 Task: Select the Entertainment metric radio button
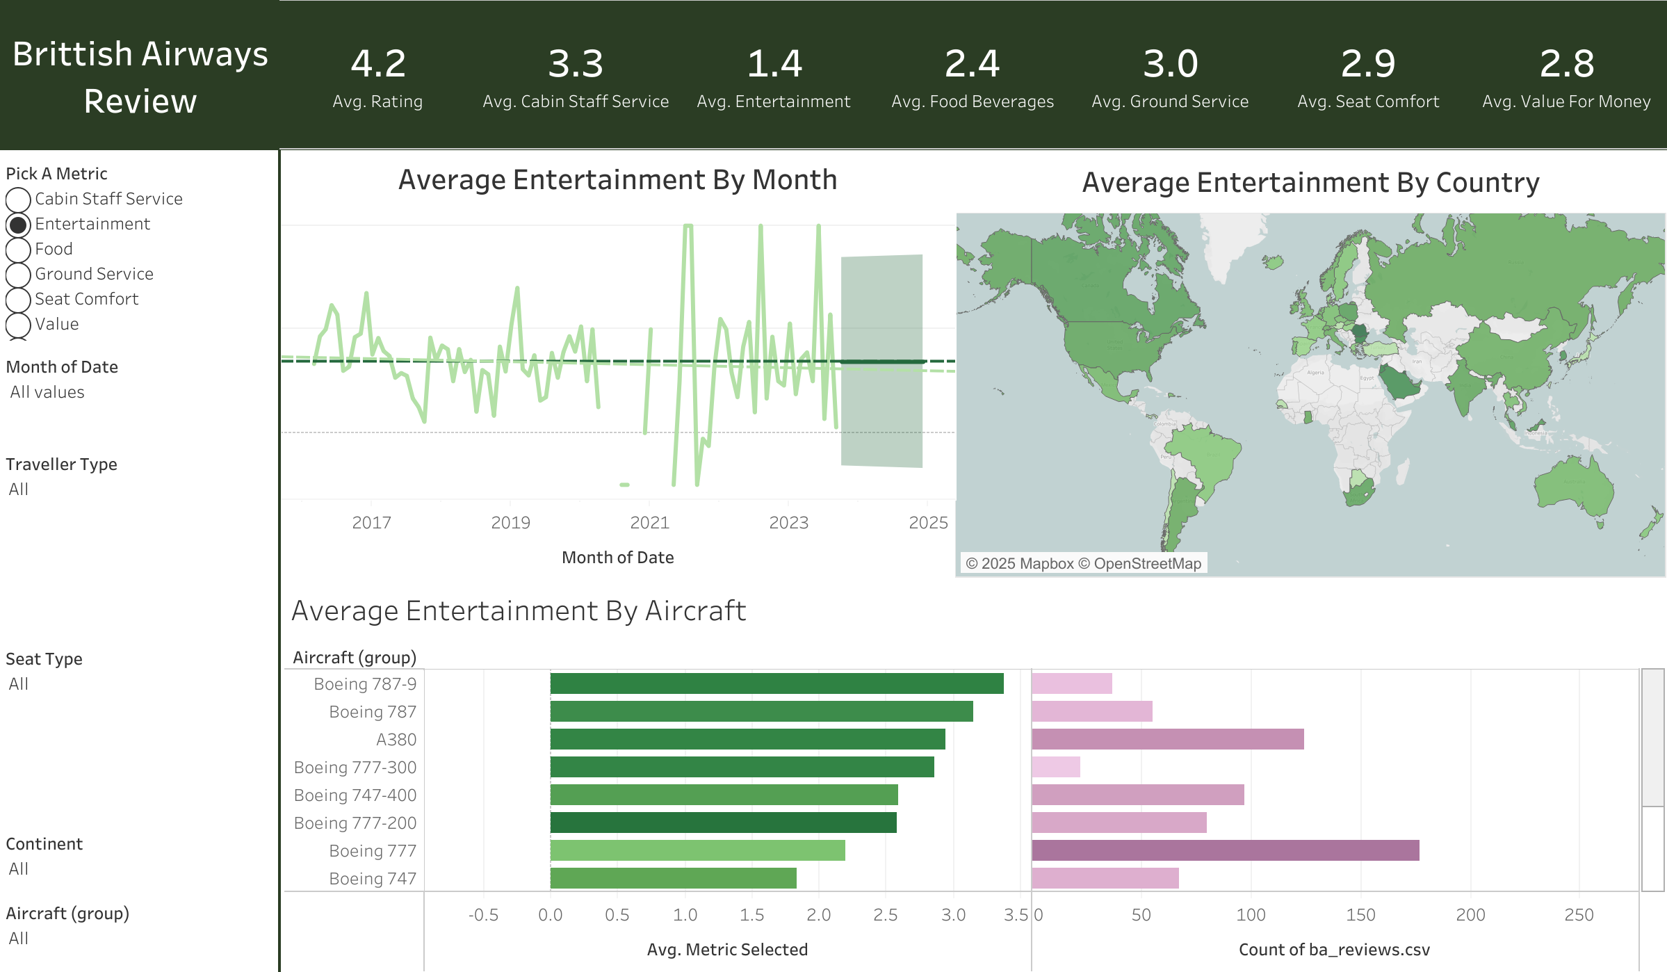18,225
